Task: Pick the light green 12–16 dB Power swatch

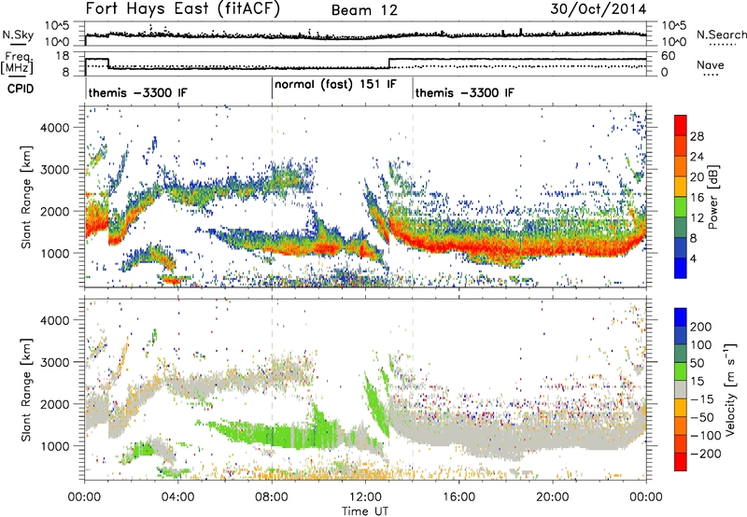Action: click(x=681, y=207)
